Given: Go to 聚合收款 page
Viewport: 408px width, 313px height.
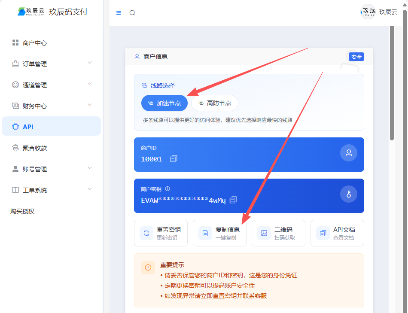Looking at the screenshot, I should pyautogui.click(x=35, y=148).
